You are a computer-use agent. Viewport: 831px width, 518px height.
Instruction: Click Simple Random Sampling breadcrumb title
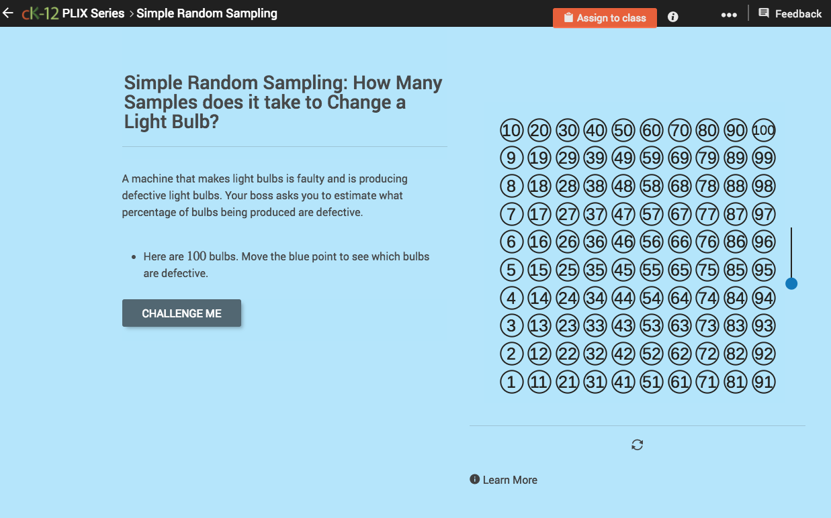pos(206,13)
